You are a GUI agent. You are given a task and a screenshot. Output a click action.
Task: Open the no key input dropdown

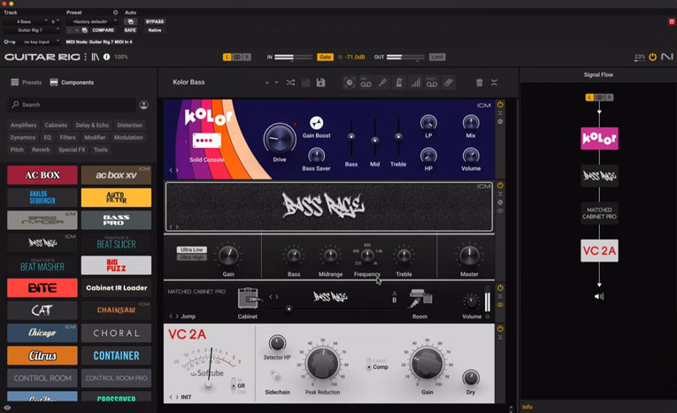point(39,42)
